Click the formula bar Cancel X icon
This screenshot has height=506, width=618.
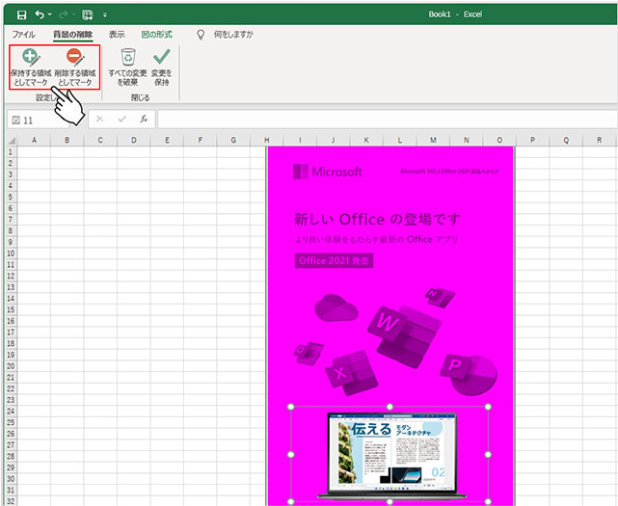(99, 119)
